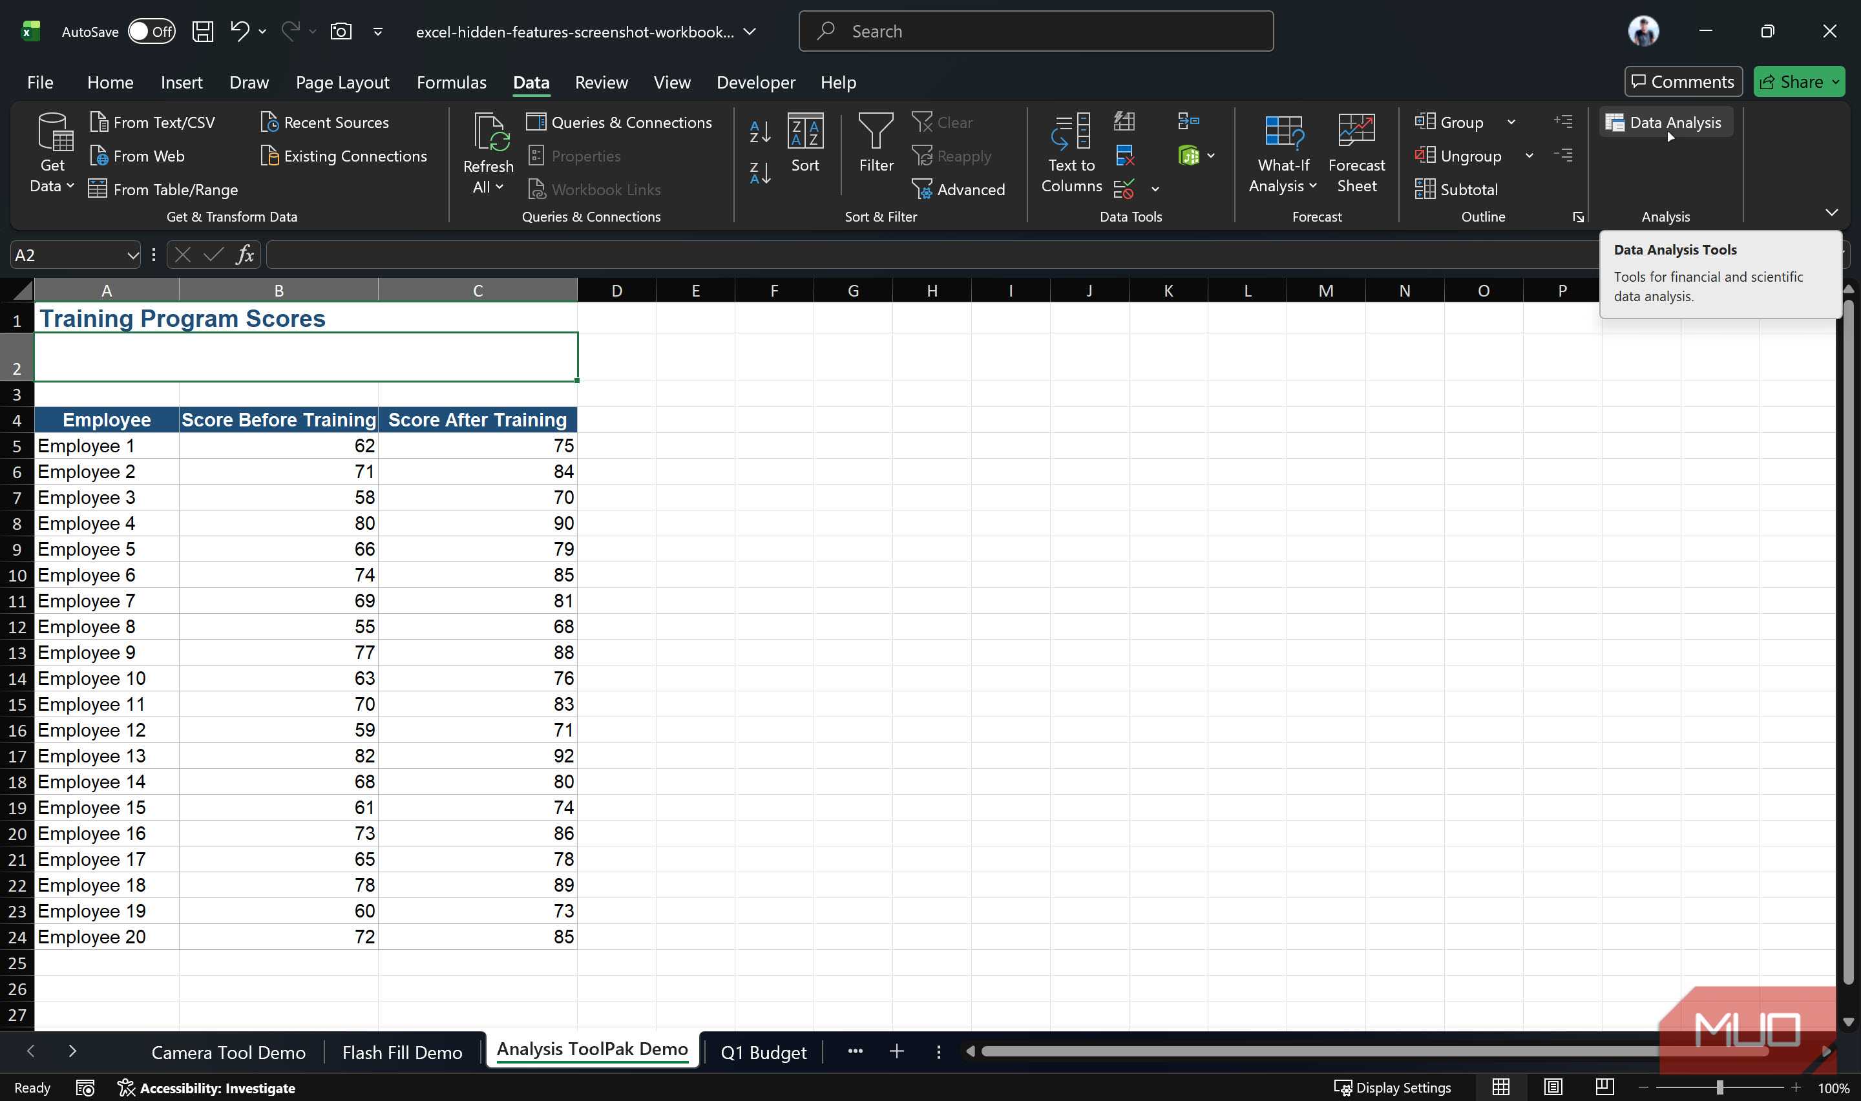
Task: Open the Ungroup dropdown arrow
Action: pyautogui.click(x=1529, y=156)
